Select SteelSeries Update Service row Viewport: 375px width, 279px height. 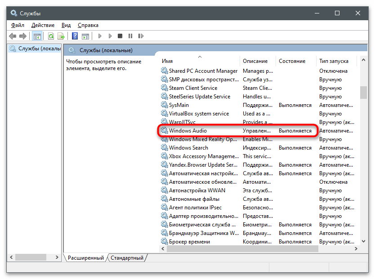coord(258,97)
